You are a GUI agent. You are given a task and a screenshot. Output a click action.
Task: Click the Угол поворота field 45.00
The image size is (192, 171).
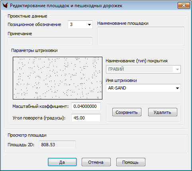coord(86,118)
